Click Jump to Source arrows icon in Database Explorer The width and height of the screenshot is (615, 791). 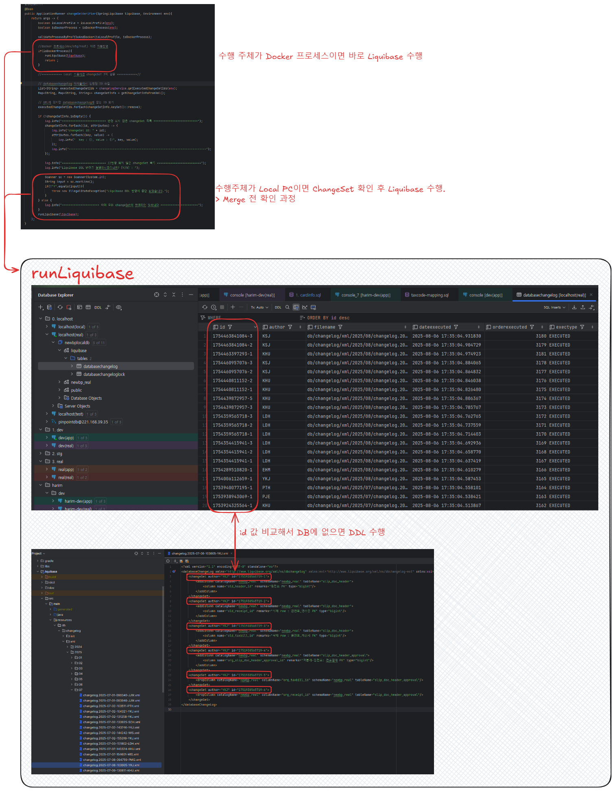108,307
